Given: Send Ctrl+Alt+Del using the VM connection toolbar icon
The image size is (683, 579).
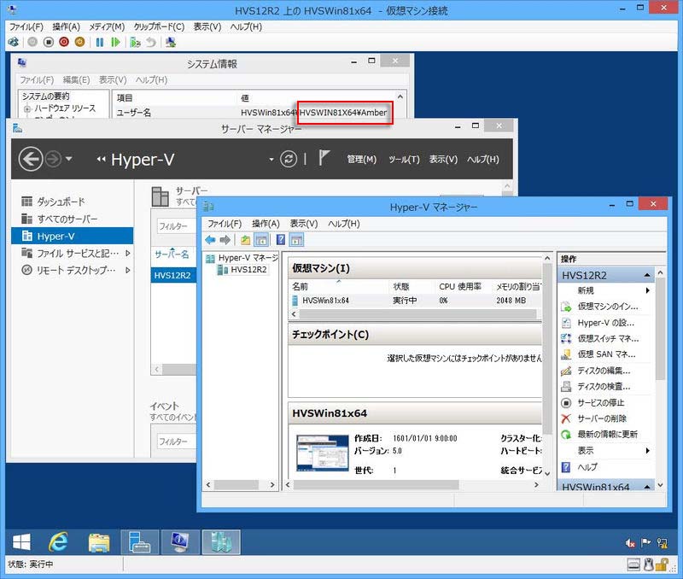Looking at the screenshot, I should 13,42.
